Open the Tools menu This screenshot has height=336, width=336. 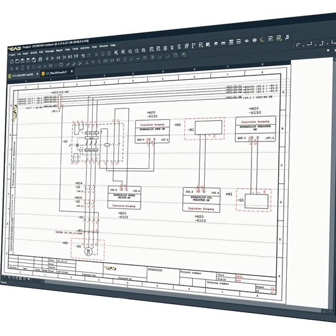tap(75, 49)
